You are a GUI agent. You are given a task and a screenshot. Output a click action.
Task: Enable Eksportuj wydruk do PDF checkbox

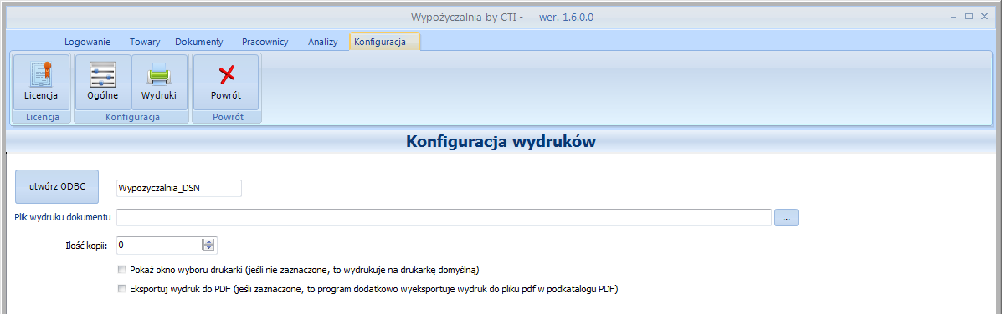[x=122, y=288]
